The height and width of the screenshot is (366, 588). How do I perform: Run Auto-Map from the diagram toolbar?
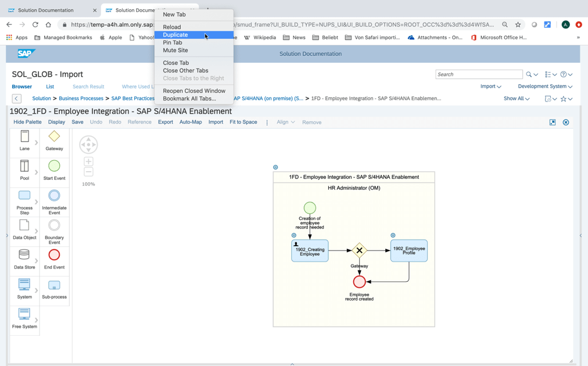191,122
